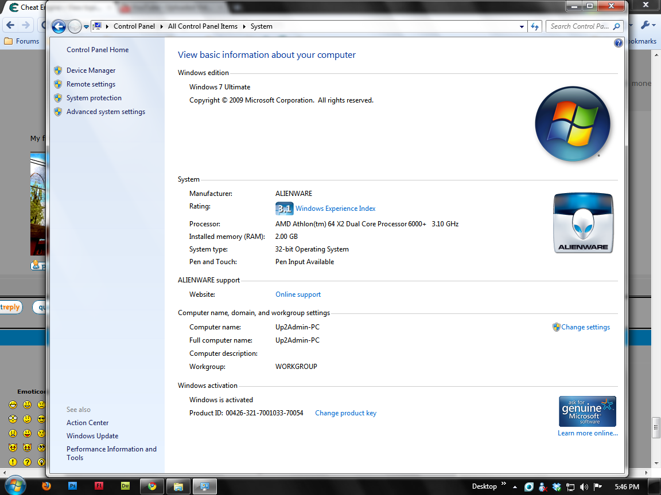This screenshot has width=661, height=495.
Task: Click Change product key
Action: point(345,413)
